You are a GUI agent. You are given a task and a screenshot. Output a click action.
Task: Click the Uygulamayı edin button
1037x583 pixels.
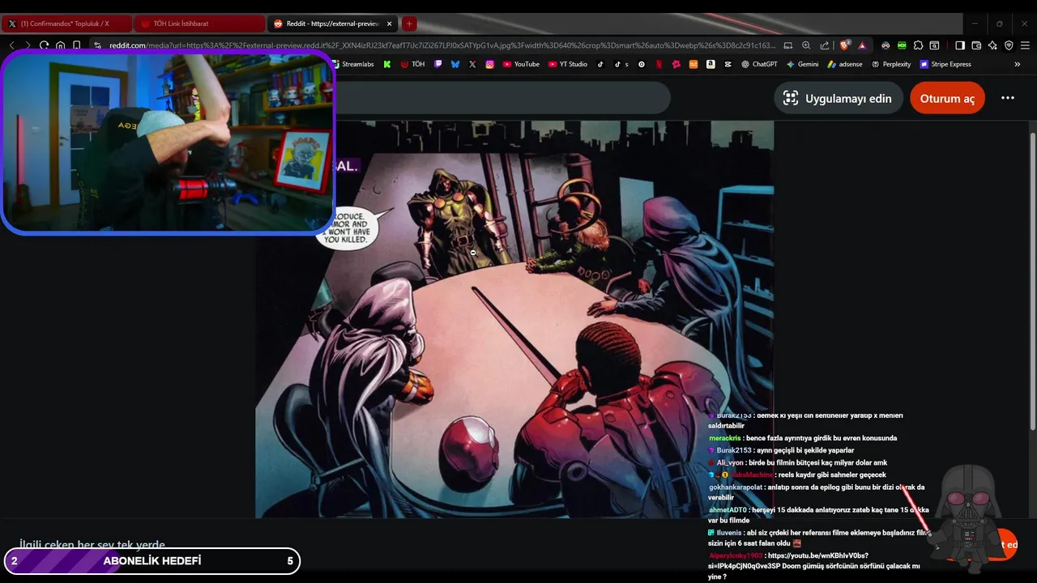pyautogui.click(x=838, y=98)
